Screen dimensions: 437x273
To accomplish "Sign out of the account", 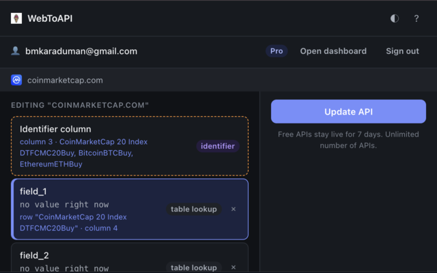I will pos(402,51).
